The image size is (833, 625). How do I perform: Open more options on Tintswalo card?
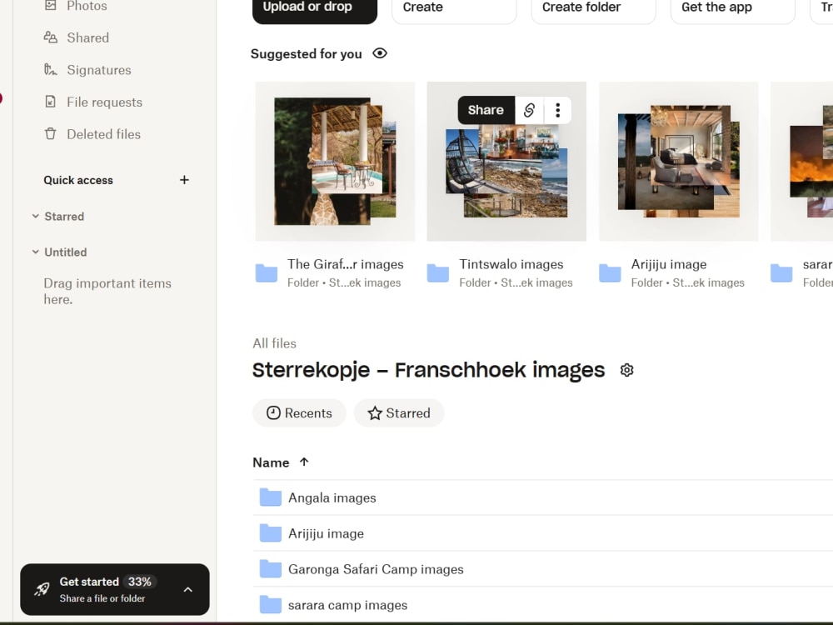pos(557,110)
